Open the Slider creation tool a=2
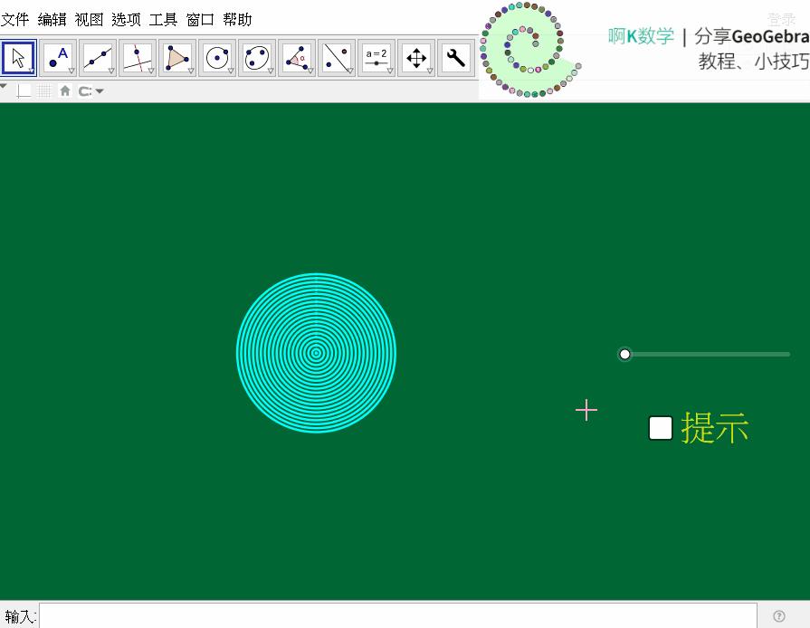Image resolution: width=810 pixels, height=628 pixels. [x=375, y=57]
